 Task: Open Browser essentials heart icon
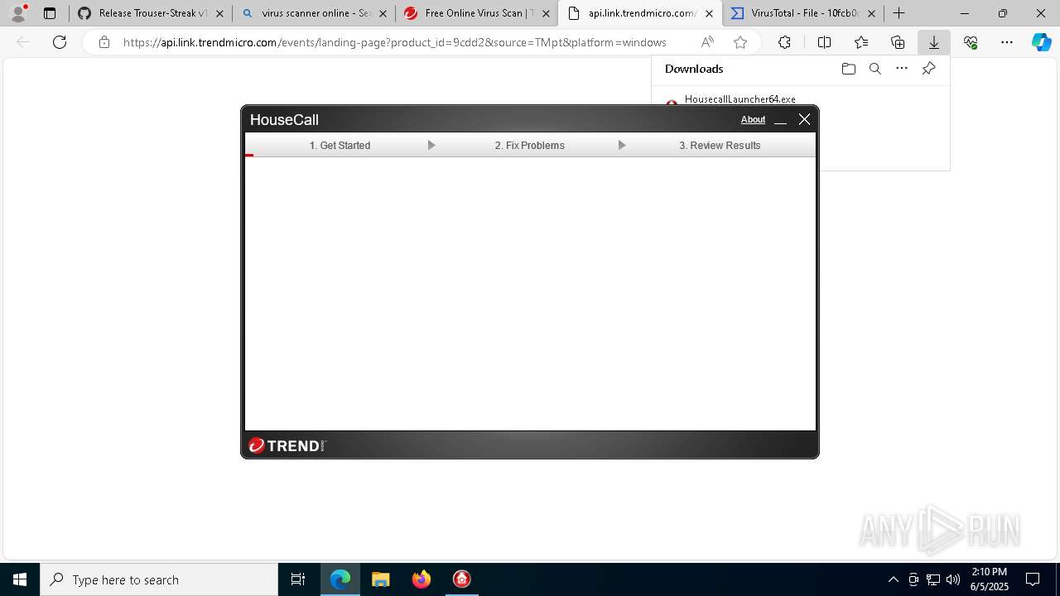(971, 42)
